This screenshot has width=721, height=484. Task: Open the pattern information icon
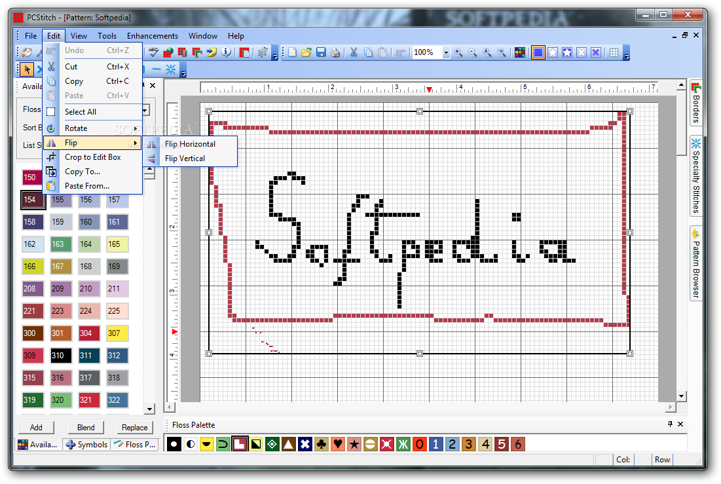pos(226,52)
